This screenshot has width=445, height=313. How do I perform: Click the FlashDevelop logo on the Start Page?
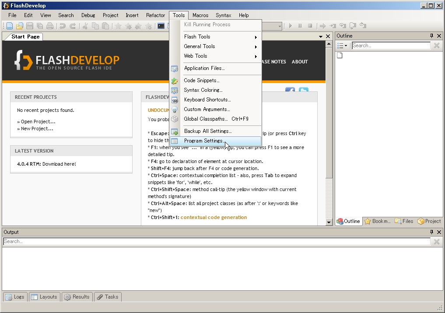point(67,60)
